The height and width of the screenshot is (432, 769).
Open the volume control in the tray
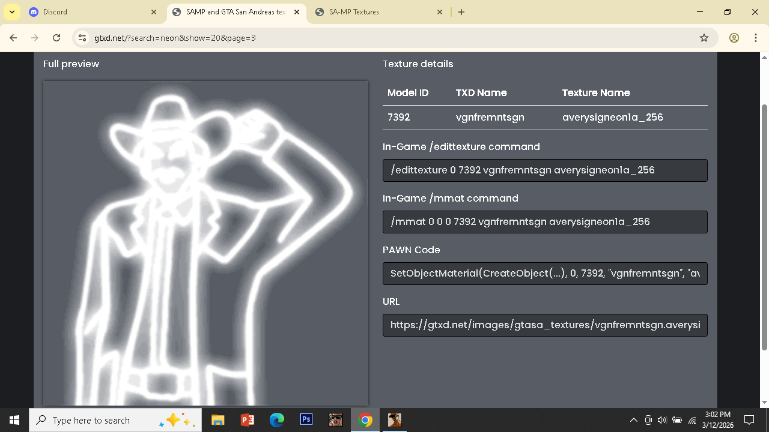[x=662, y=420]
